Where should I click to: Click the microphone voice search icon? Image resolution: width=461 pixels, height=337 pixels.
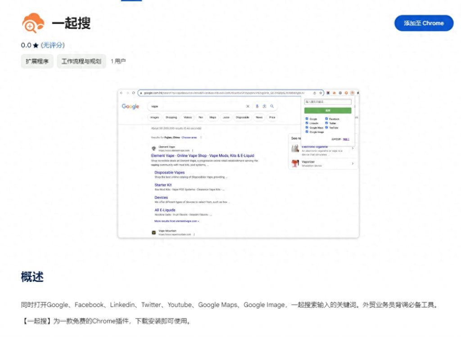point(257,107)
